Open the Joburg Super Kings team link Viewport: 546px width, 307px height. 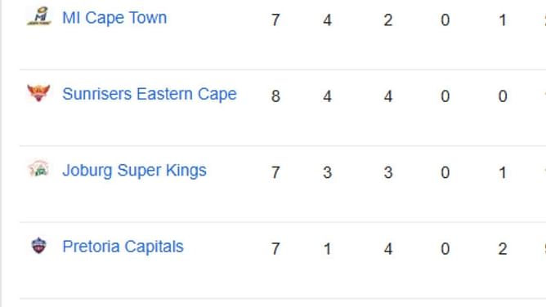pyautogui.click(x=134, y=171)
